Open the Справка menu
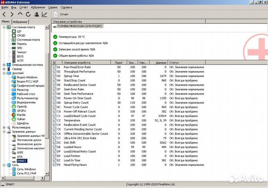 pyautogui.click(x=66, y=7)
